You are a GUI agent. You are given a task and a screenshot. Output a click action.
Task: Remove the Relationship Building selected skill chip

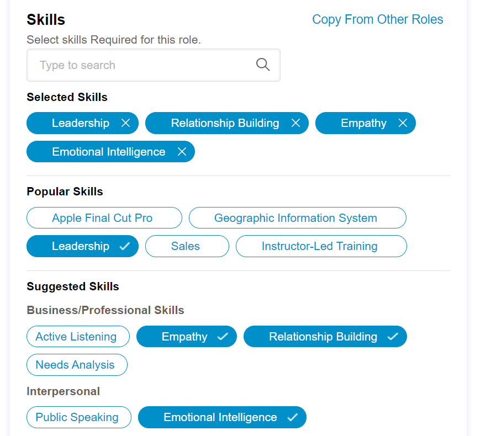(295, 123)
